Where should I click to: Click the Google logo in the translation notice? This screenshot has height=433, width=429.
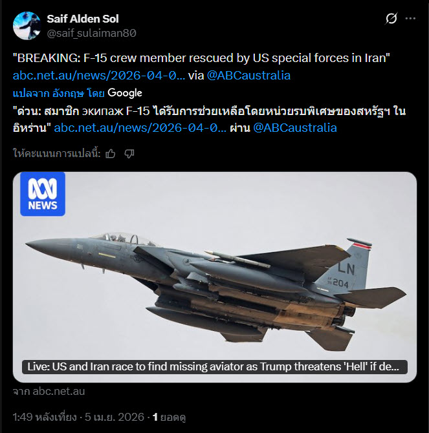[125, 93]
